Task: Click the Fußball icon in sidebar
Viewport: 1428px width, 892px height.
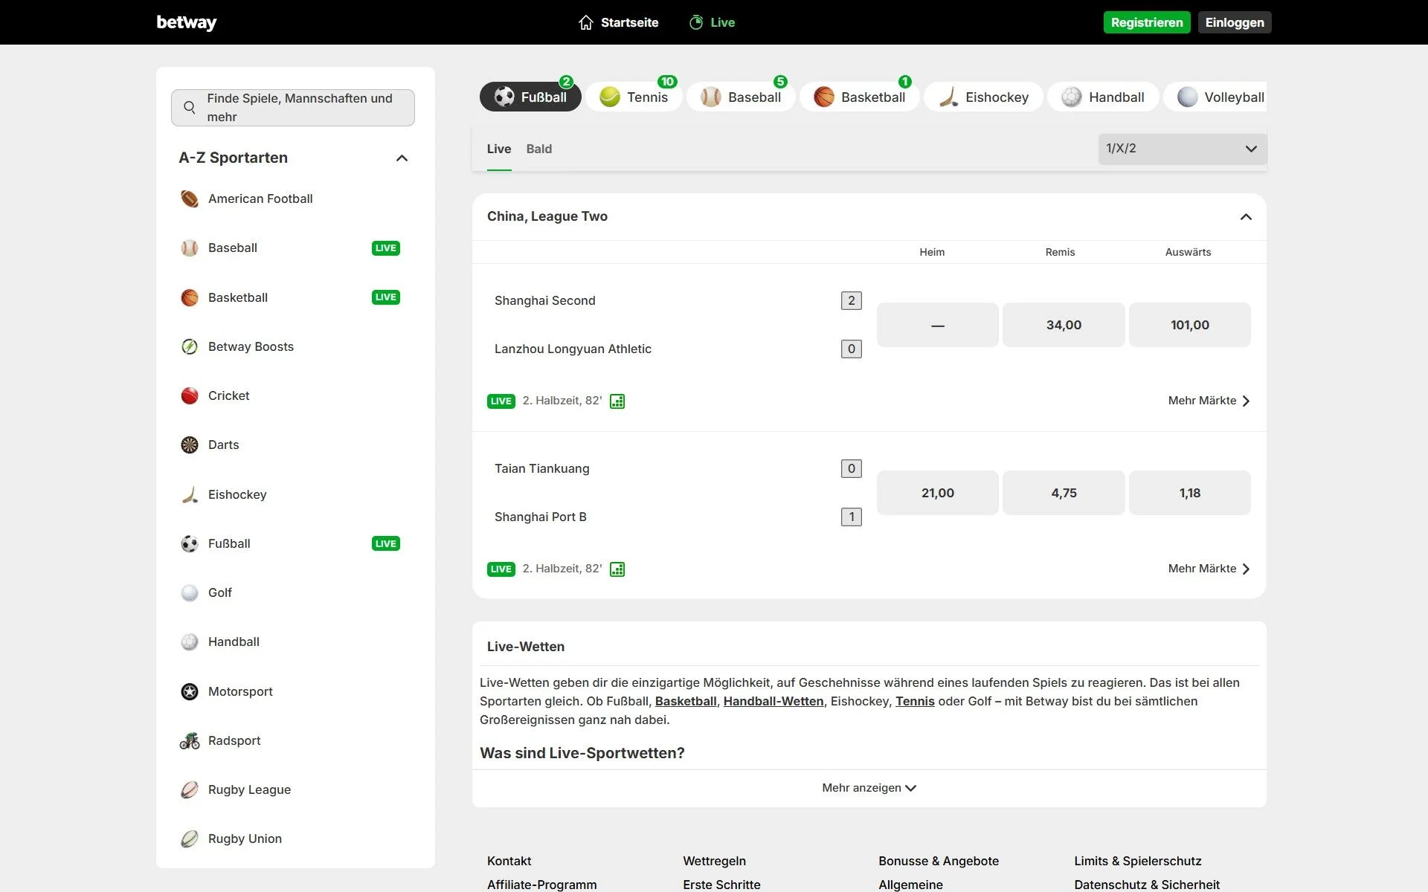Action: (190, 543)
